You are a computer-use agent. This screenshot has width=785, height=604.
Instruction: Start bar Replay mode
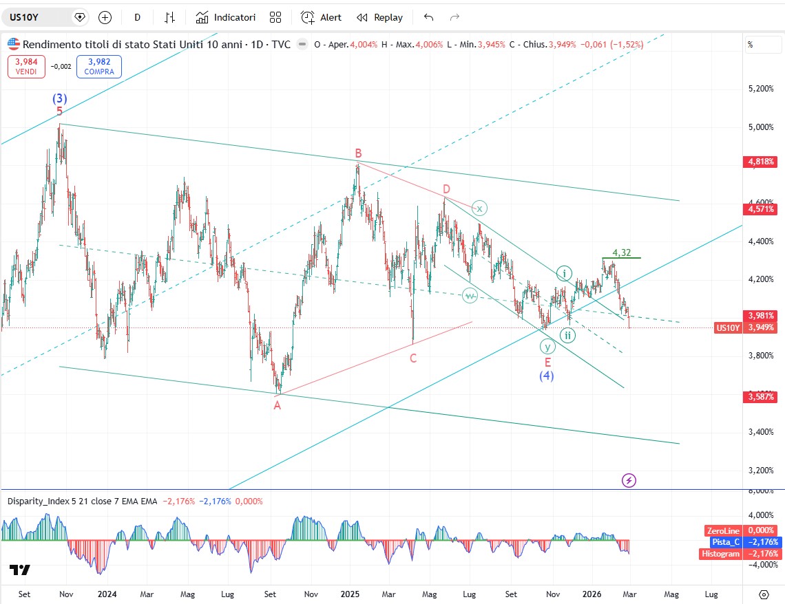pos(379,17)
